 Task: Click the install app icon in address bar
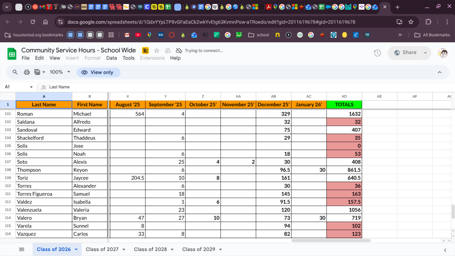point(400,22)
